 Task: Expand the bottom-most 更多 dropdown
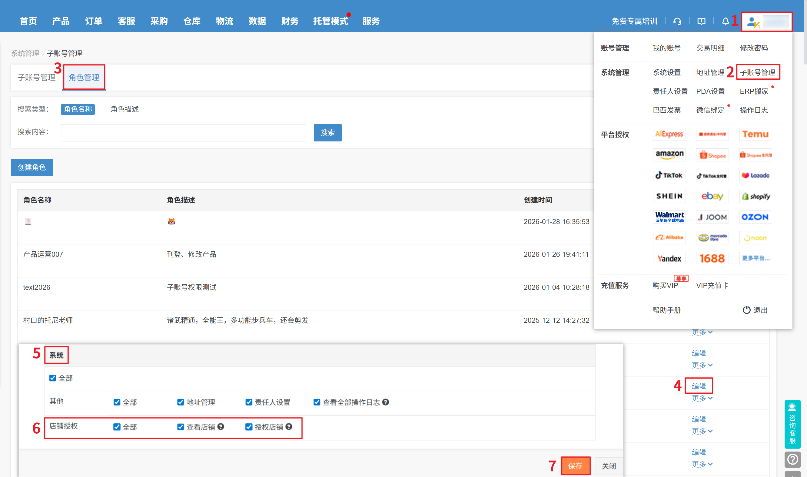[x=702, y=464]
